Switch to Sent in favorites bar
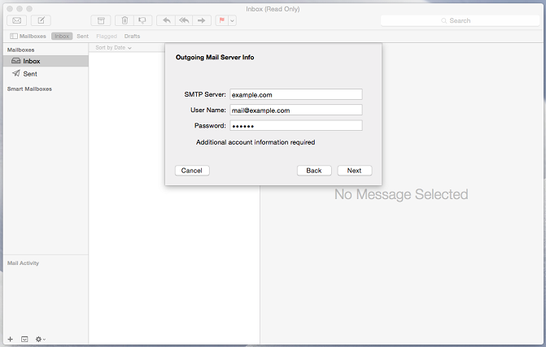This screenshot has height=347, width=546. pyautogui.click(x=83, y=37)
